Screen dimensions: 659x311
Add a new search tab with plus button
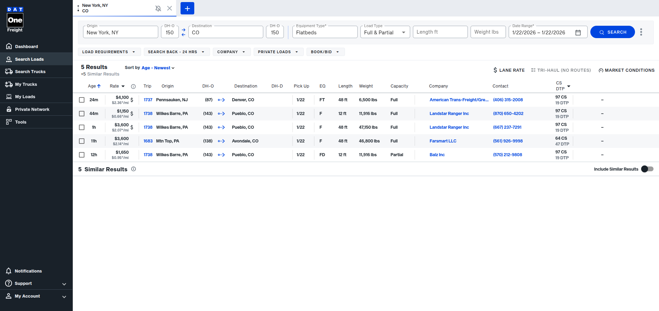click(x=187, y=8)
